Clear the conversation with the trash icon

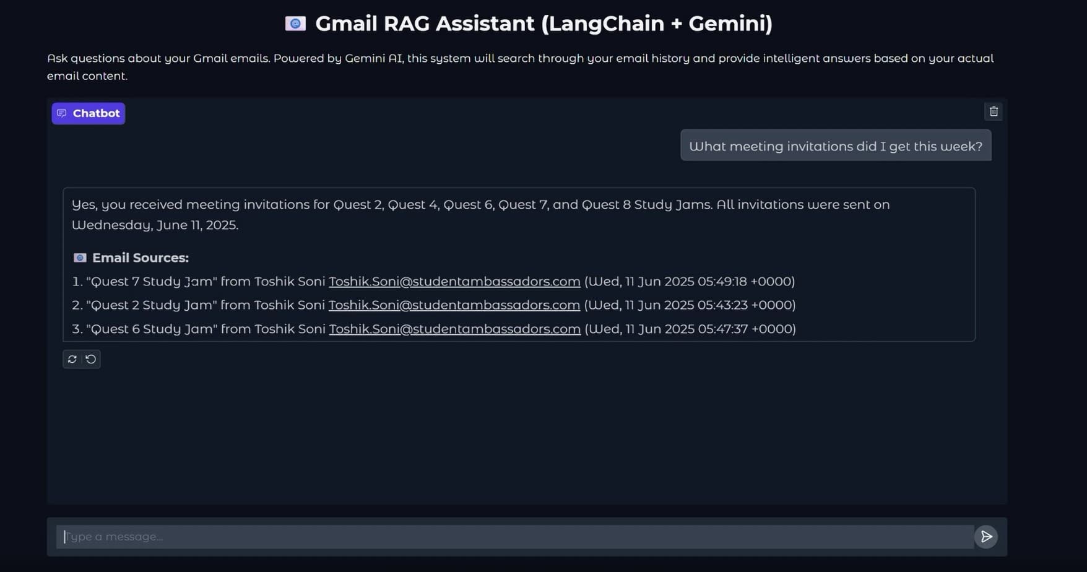pos(994,111)
